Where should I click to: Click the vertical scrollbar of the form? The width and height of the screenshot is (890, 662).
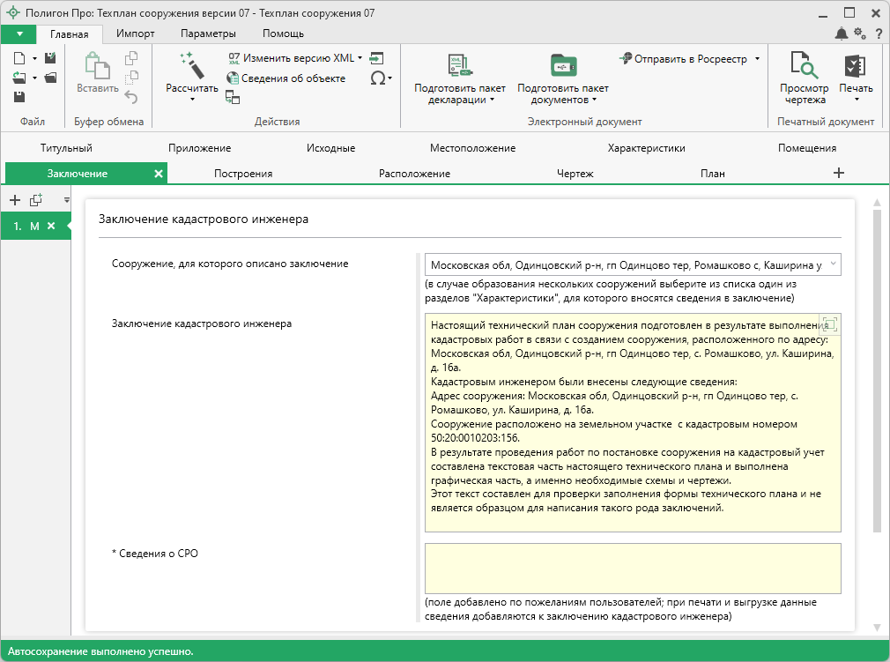876,370
